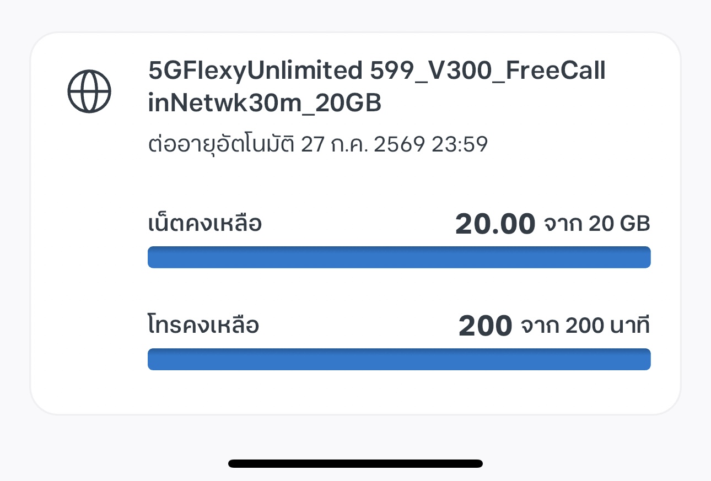Tap the home indicator bar
This screenshot has height=481, width=711.
[x=355, y=463]
